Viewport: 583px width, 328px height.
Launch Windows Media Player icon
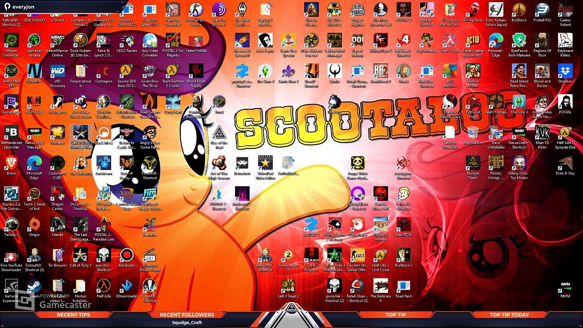[150, 261]
